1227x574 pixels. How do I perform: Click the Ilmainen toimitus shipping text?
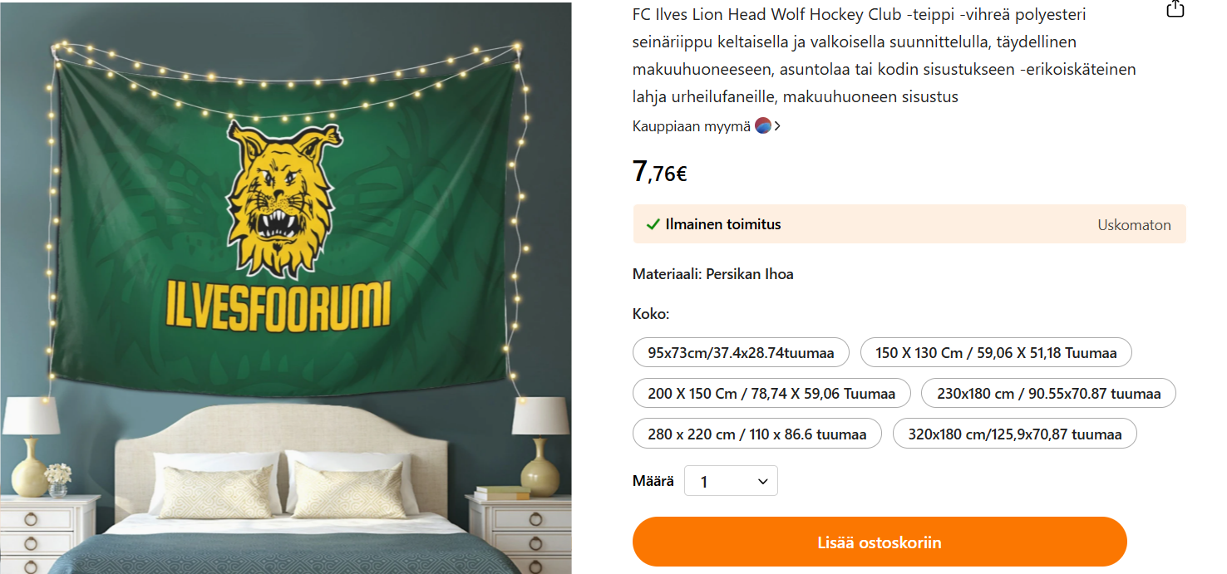pos(723,224)
